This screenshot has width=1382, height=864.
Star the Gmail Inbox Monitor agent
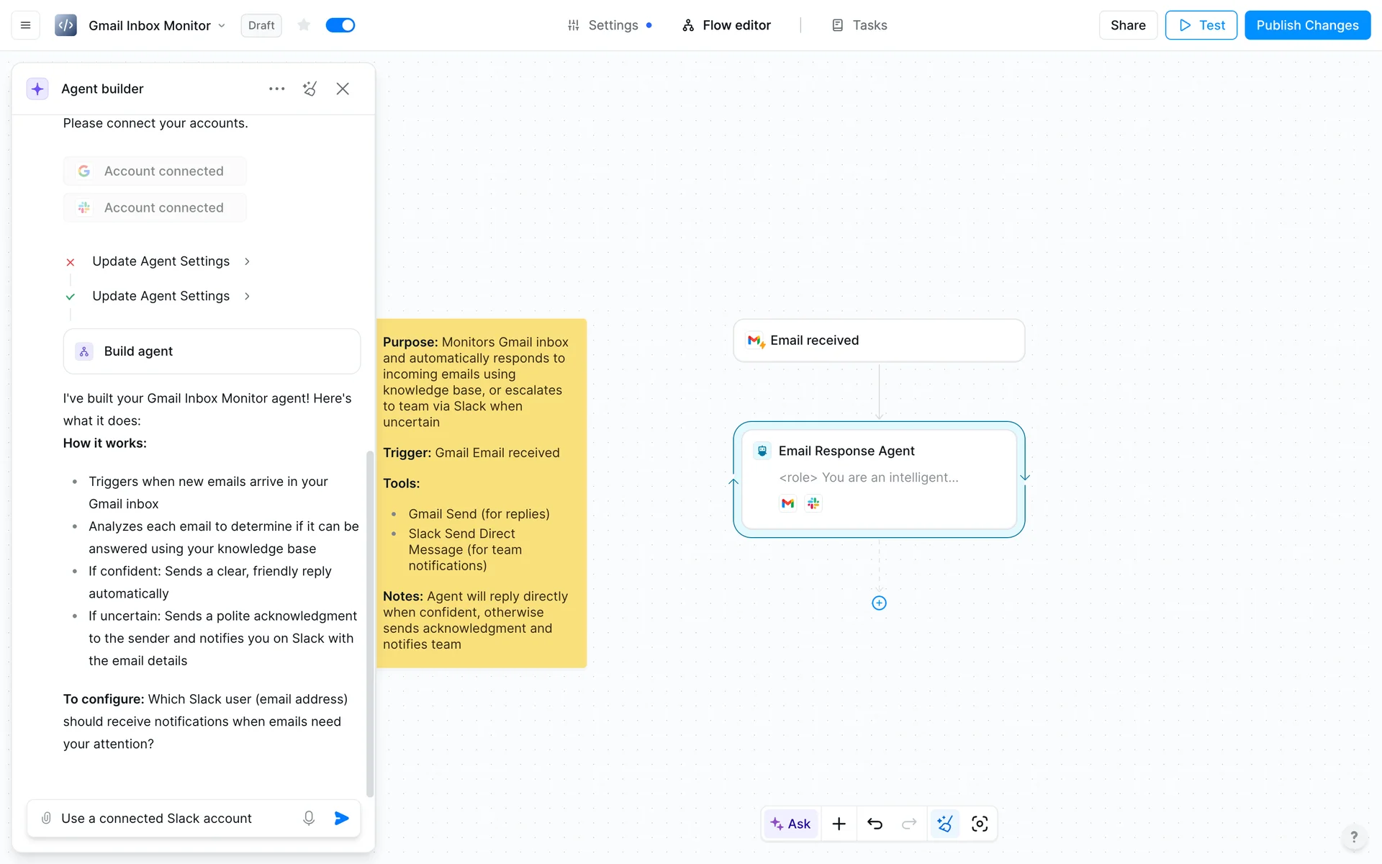click(x=304, y=25)
